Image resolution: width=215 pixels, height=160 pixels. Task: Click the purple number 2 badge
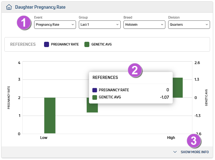point(135,70)
